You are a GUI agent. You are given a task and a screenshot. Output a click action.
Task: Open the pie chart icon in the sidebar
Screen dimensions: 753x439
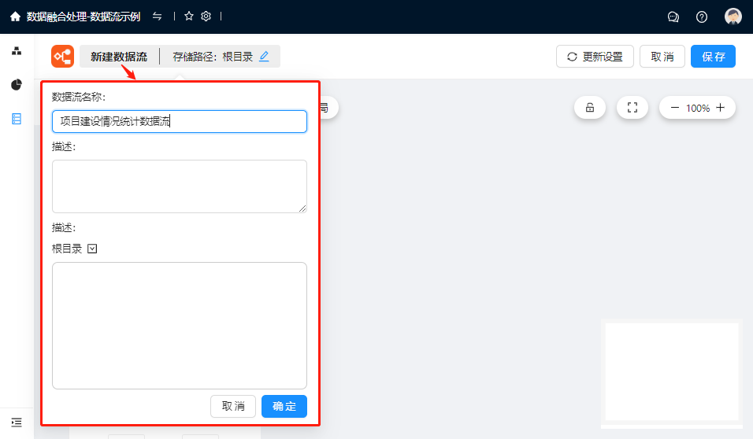(17, 85)
